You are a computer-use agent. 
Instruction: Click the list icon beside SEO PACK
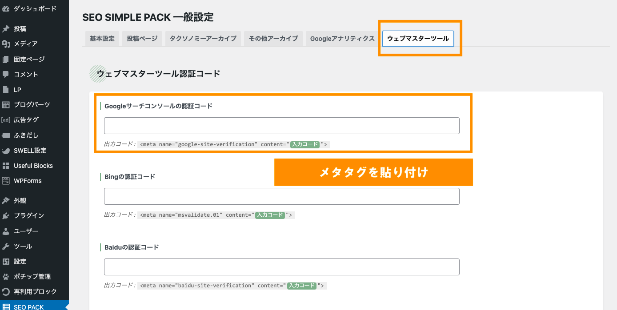pos(6,307)
